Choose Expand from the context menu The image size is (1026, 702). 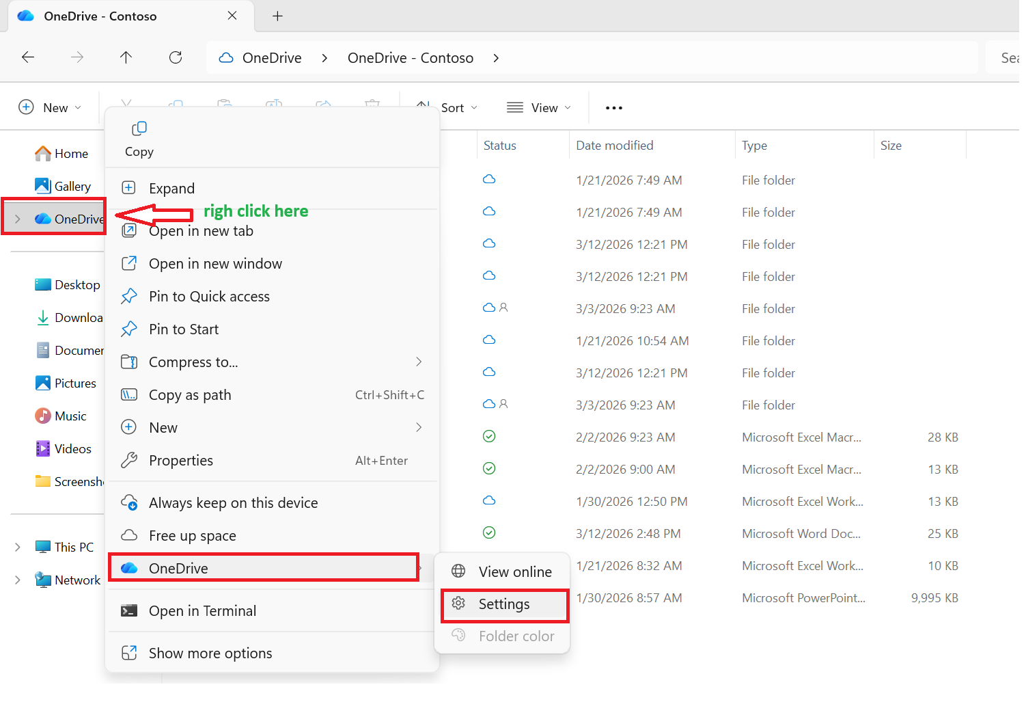click(x=272, y=189)
